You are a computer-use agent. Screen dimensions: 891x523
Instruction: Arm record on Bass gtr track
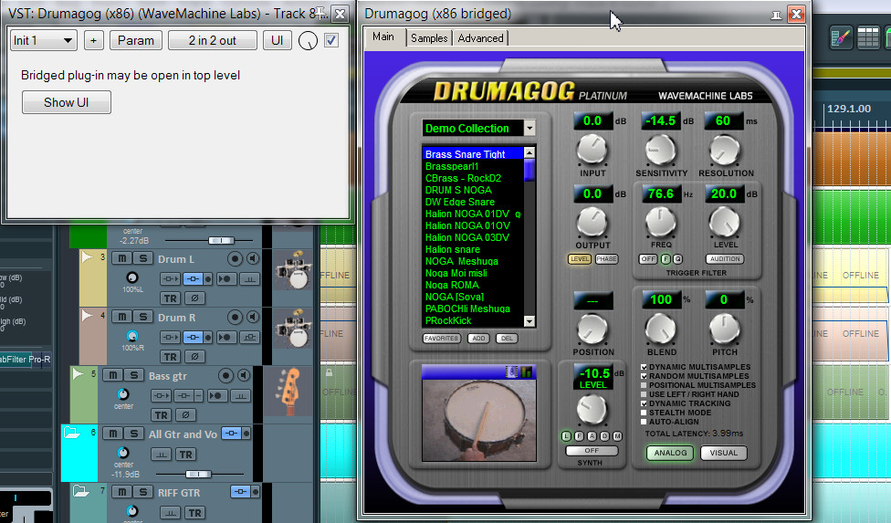[x=225, y=375]
